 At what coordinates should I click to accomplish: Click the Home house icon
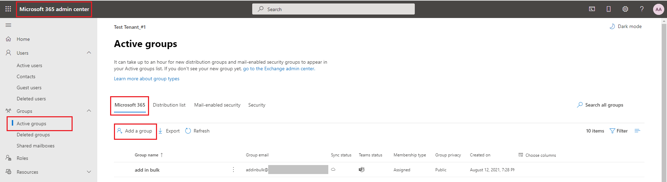point(8,39)
